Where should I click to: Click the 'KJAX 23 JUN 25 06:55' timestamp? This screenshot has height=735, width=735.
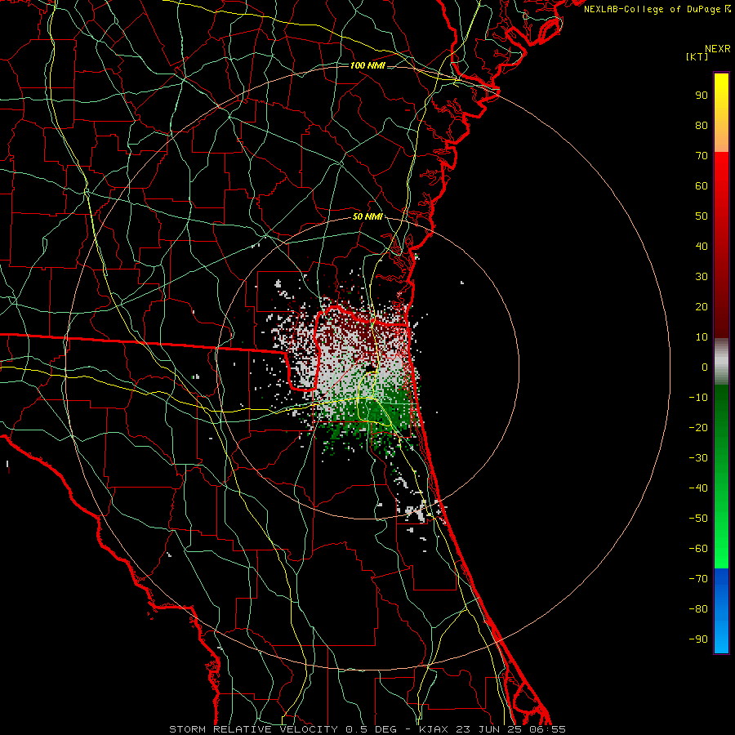tap(492, 729)
